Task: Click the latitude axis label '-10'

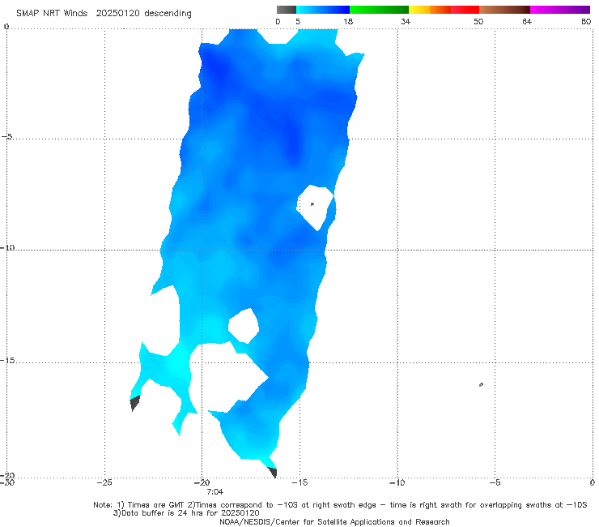Action: pos(7,247)
